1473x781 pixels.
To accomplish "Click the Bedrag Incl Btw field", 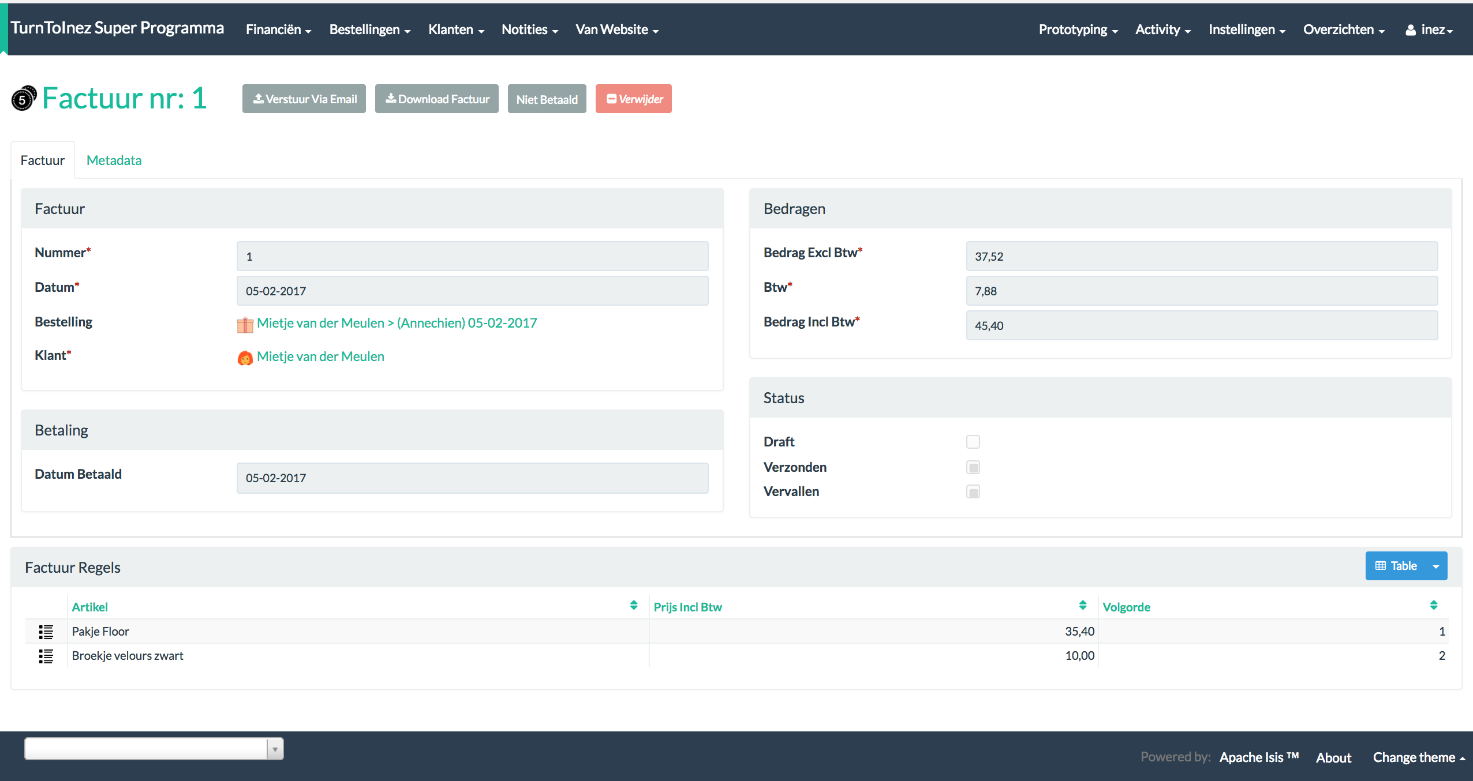I will (1202, 325).
